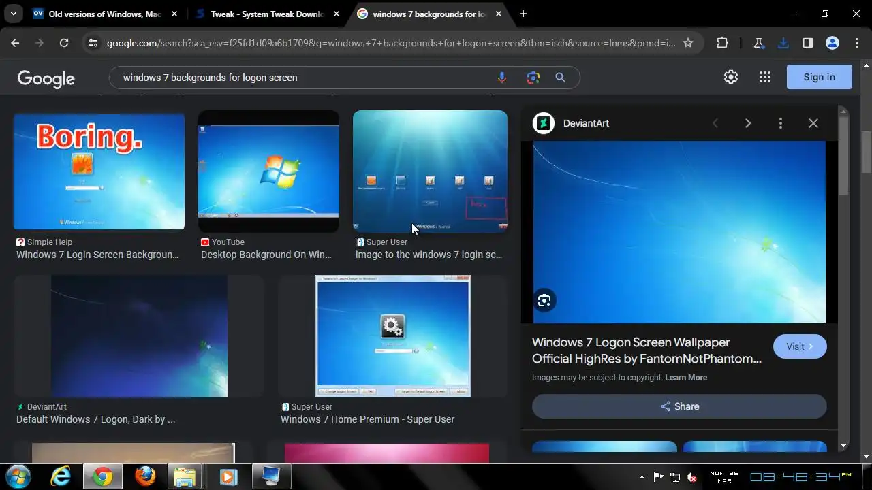Open the YouTube desktop background thumbnail
872x490 pixels.
coord(268,171)
